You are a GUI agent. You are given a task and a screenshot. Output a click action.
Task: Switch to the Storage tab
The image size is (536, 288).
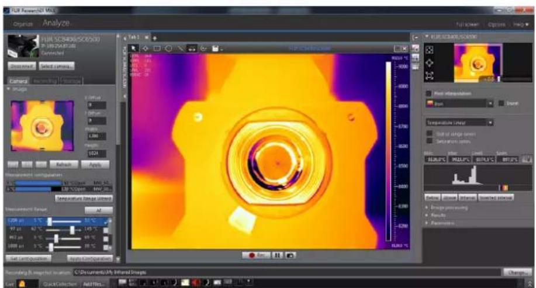click(72, 81)
